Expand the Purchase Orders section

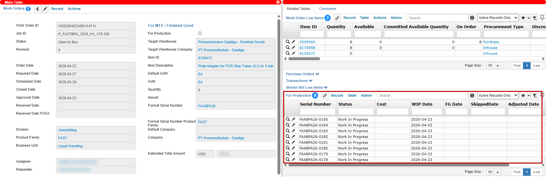coord(302,74)
